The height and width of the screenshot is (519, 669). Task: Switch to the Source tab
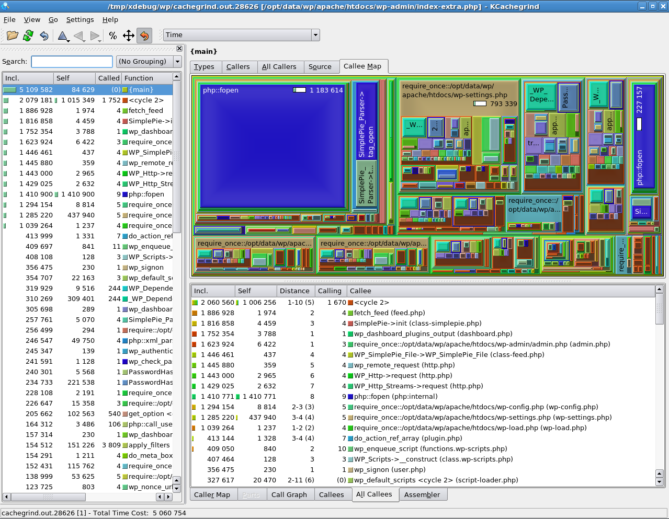tap(320, 66)
